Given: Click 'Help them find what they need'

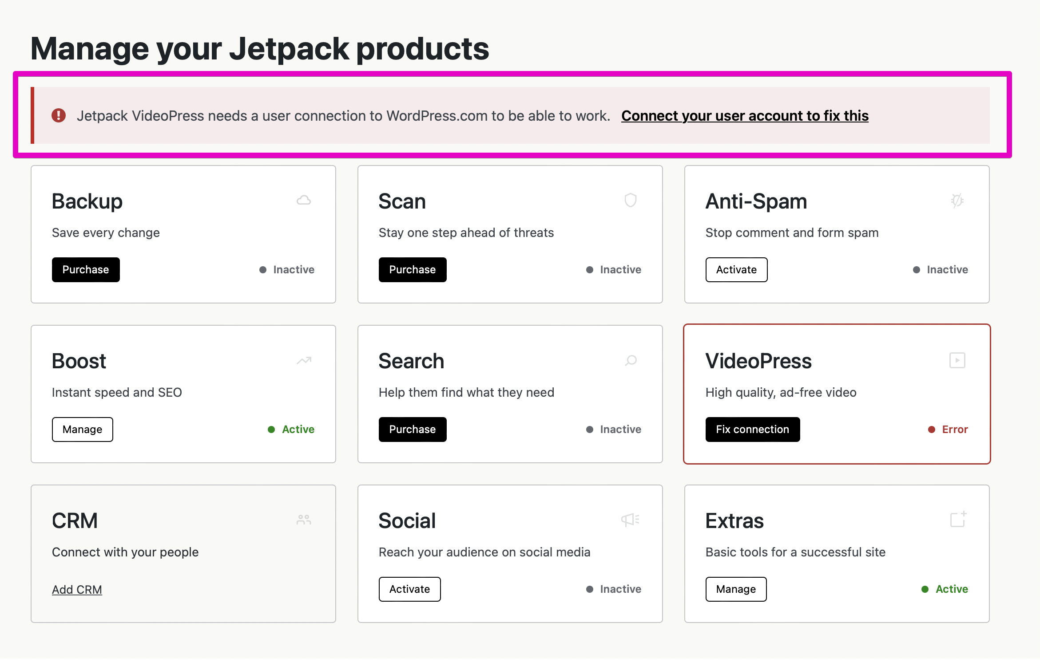Looking at the screenshot, I should click(466, 393).
